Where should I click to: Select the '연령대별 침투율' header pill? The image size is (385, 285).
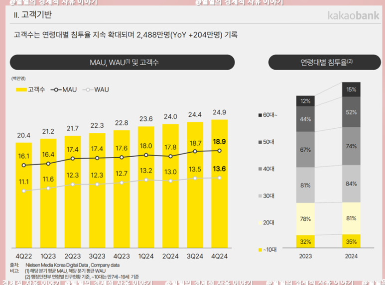pos(325,62)
